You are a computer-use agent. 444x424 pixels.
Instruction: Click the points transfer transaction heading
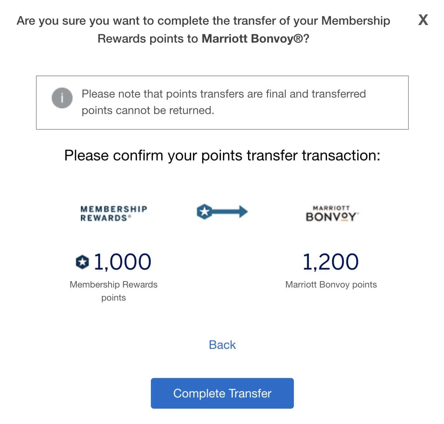click(x=222, y=155)
